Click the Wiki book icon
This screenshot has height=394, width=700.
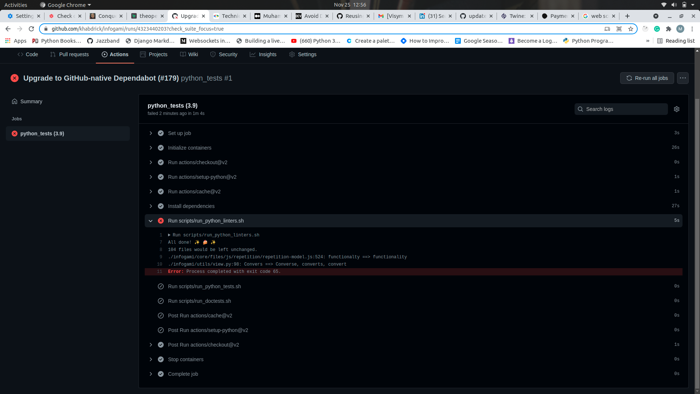coord(183,54)
